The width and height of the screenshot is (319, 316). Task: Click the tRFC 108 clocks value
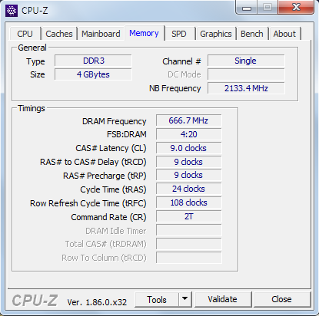pyautogui.click(x=188, y=202)
